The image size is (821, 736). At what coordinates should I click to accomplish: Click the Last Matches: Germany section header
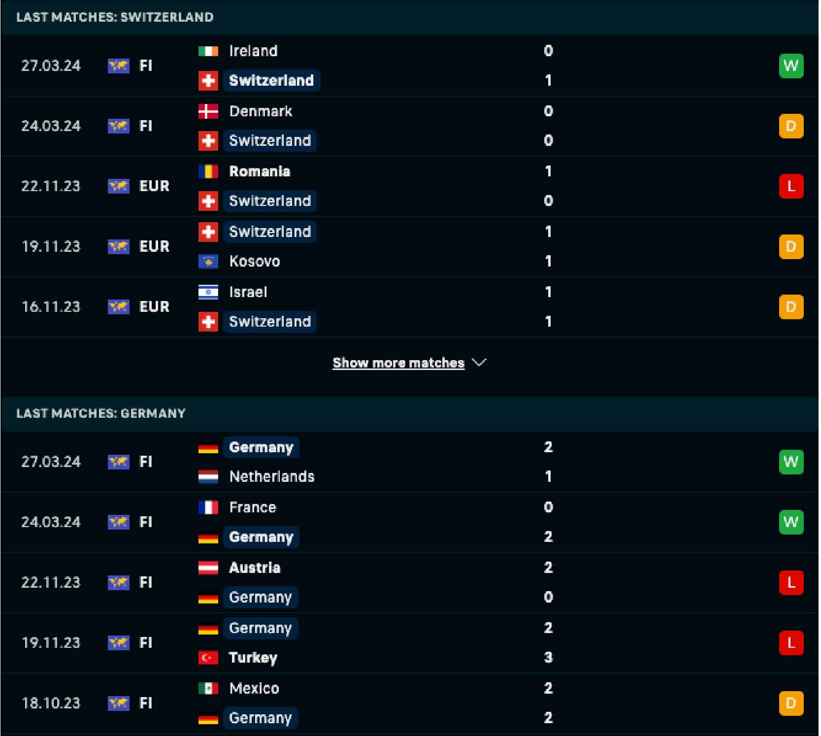click(101, 413)
